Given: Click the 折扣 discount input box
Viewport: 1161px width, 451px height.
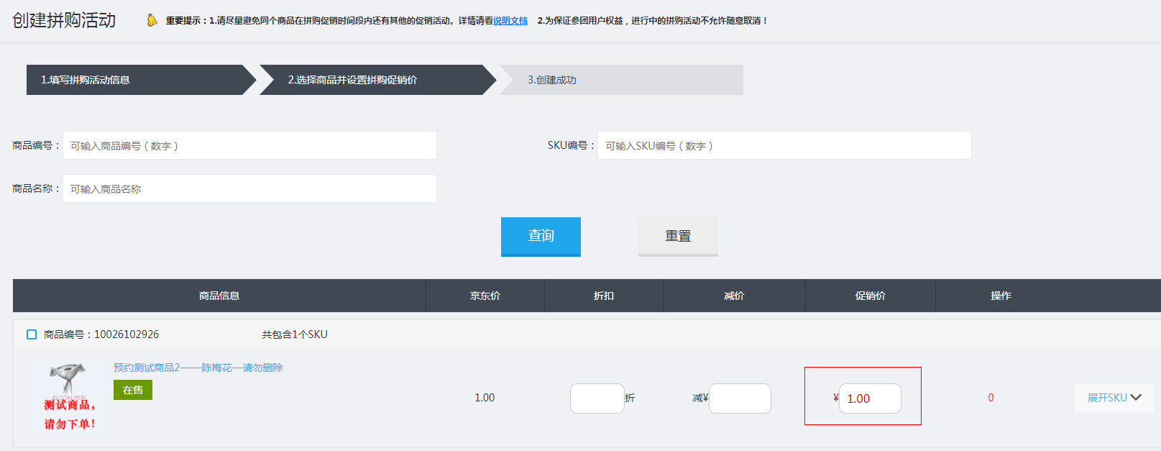Looking at the screenshot, I should coord(597,398).
